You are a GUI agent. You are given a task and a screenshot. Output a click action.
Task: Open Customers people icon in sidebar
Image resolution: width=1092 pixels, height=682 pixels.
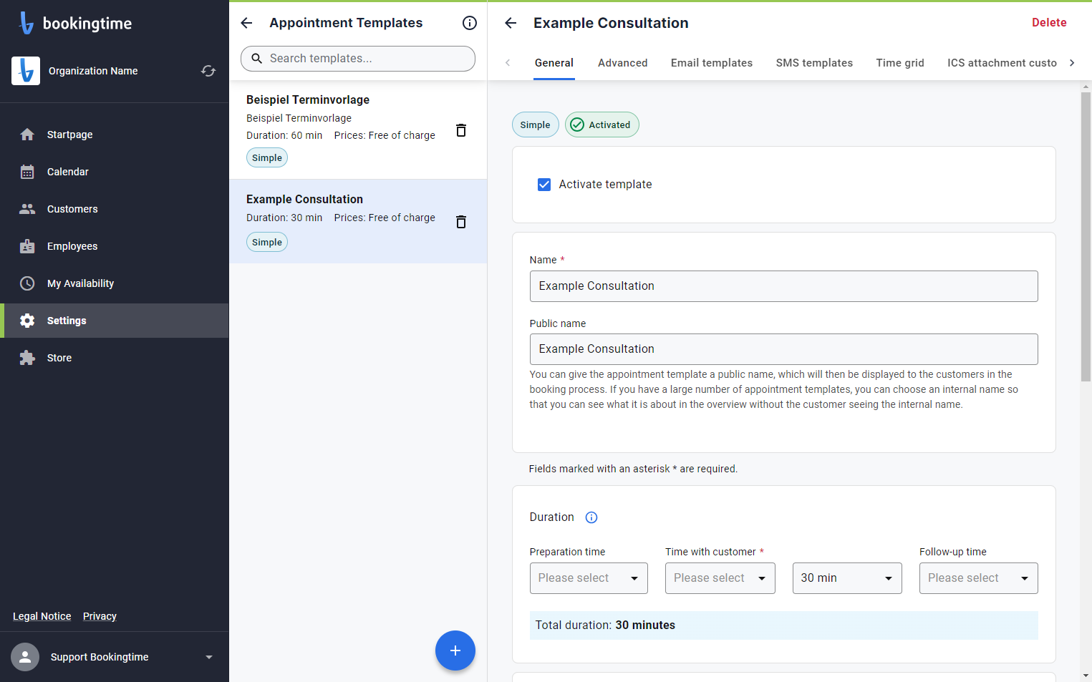tap(27, 209)
